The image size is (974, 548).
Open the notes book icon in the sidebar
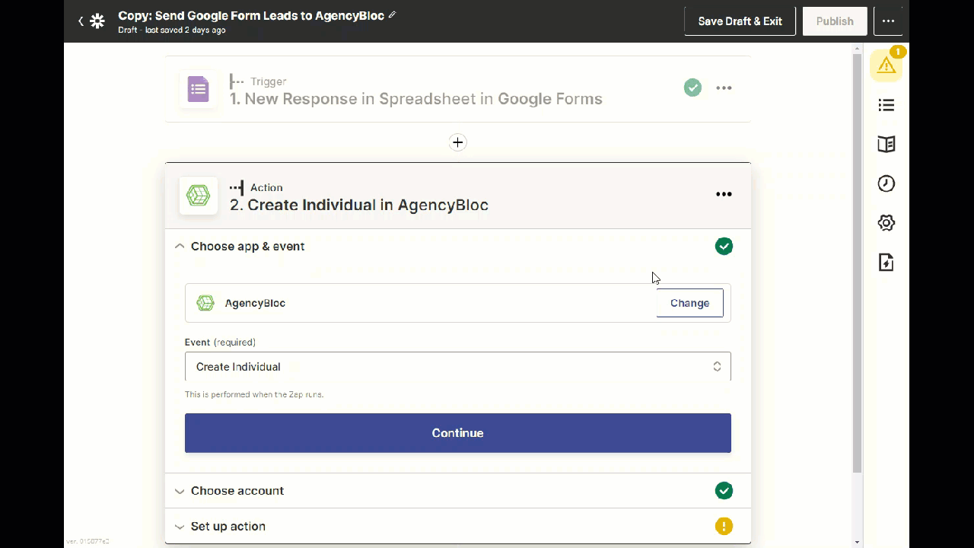(886, 145)
